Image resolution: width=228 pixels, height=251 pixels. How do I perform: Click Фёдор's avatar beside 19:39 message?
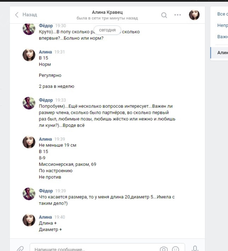[x=29, y=194]
